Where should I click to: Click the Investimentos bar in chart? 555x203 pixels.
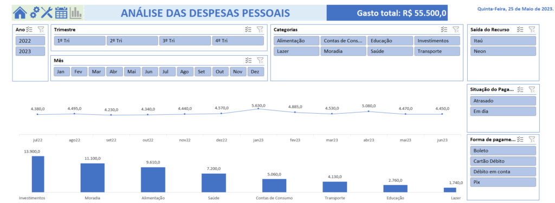pos(38,174)
